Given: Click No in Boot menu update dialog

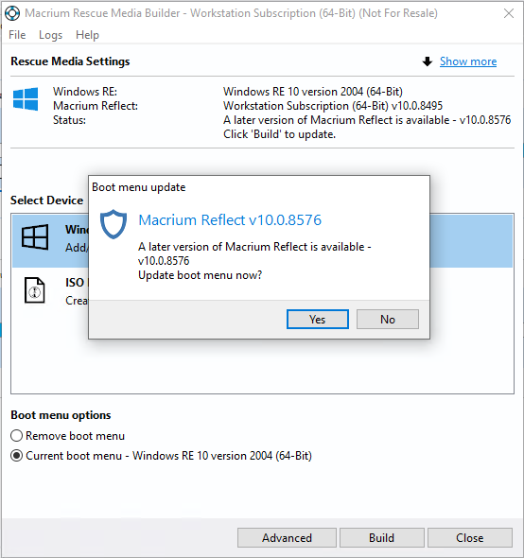Looking at the screenshot, I should [x=388, y=320].
